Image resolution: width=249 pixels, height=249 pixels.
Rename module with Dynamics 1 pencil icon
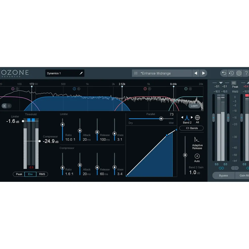click(x=81, y=73)
